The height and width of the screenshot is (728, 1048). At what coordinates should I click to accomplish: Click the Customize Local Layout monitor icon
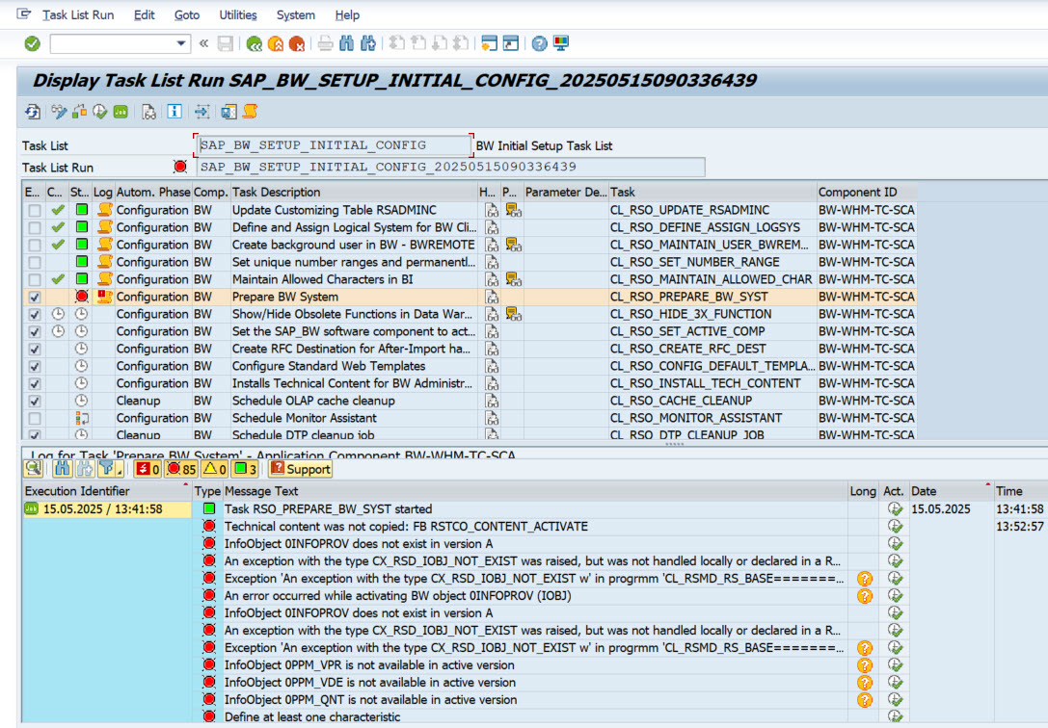(561, 44)
